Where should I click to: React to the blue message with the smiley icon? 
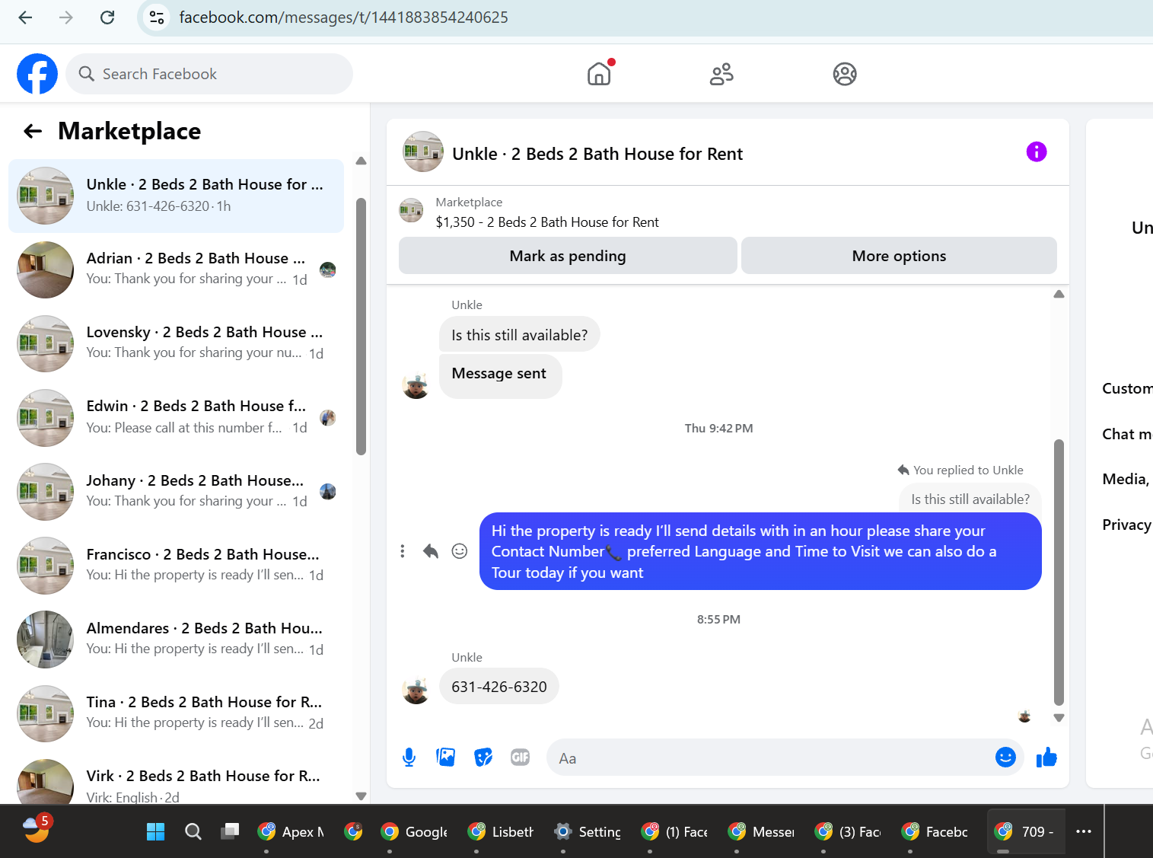coord(460,551)
